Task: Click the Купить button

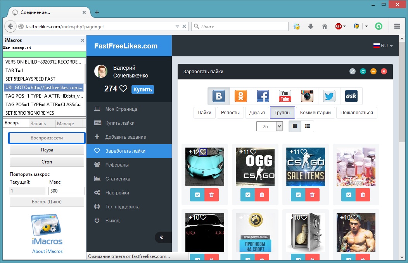Action: 143,89
